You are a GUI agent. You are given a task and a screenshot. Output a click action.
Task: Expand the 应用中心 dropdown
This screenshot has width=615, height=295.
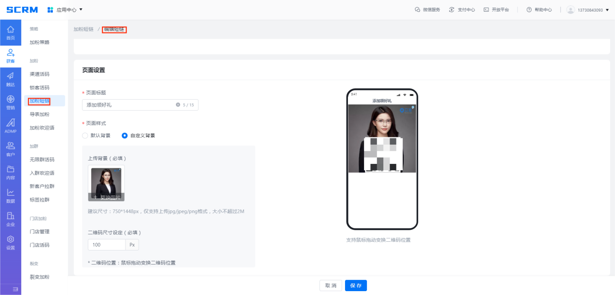point(65,10)
